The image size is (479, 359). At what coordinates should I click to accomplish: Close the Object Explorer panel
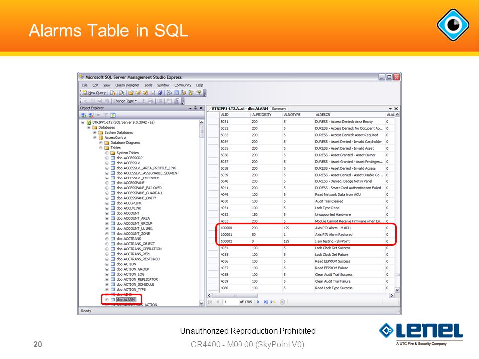201,108
